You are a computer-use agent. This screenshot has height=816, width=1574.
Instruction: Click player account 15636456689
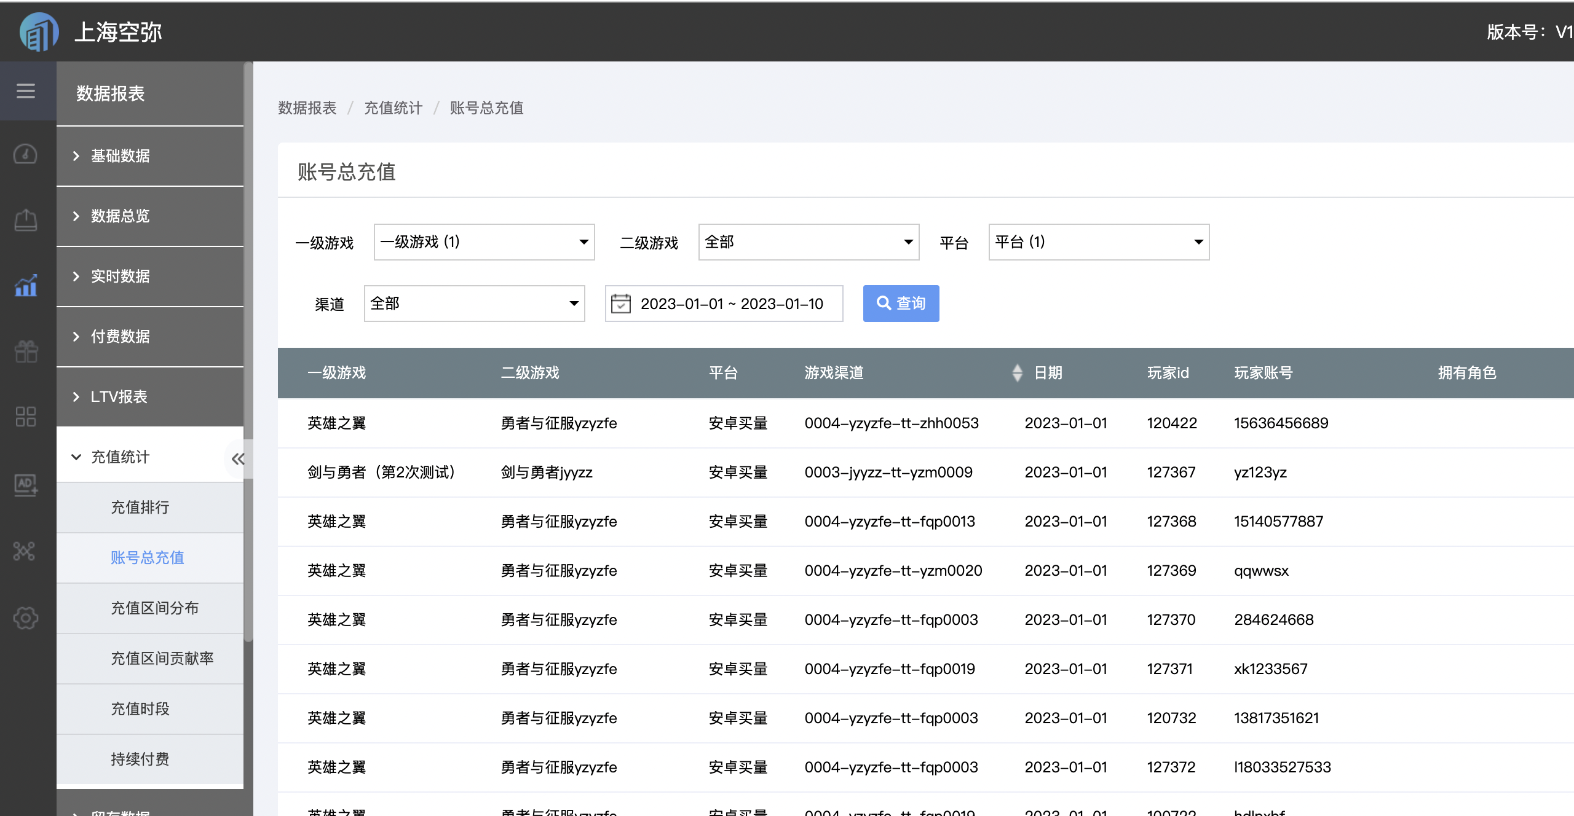1281,423
